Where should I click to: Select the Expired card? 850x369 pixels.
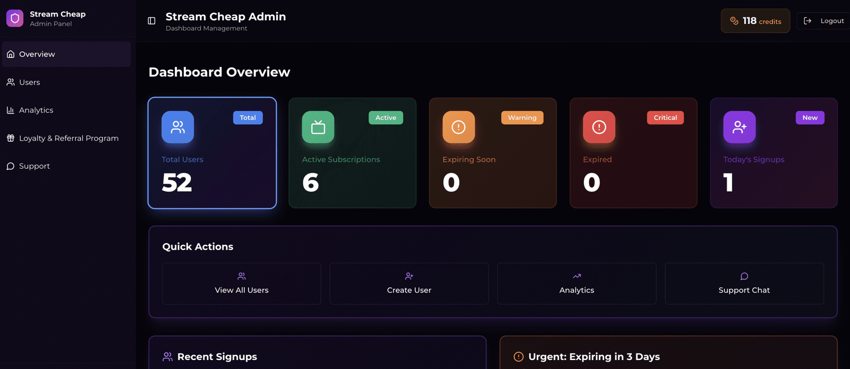[633, 153]
